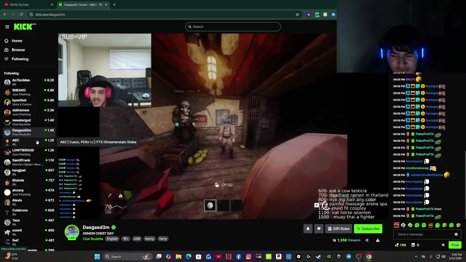Open Steam from taskbar
This screenshot has height=262, width=466.
(x=319, y=257)
